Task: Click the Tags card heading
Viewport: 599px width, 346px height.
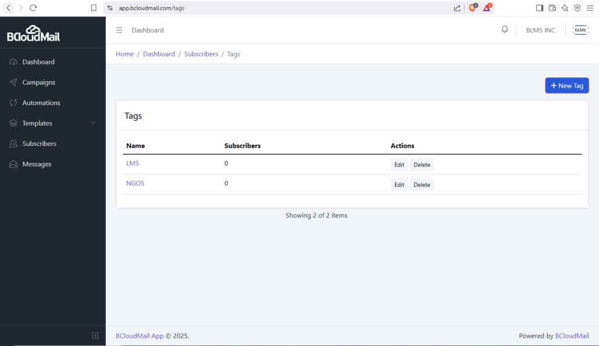Action: [133, 116]
